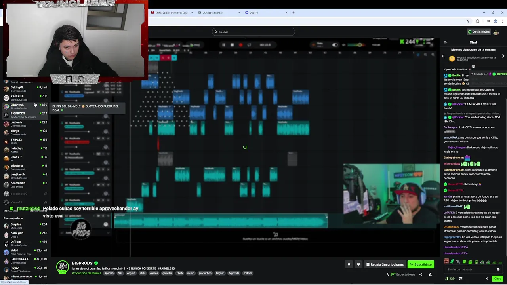Click the Regala Suscripciones button
507x285 pixels.
point(385,264)
